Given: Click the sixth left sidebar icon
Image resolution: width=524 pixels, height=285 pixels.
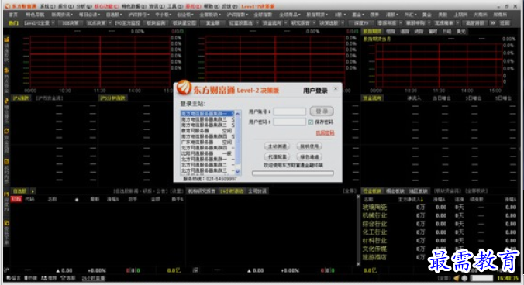Looking at the screenshot, I should click(x=6, y=194).
